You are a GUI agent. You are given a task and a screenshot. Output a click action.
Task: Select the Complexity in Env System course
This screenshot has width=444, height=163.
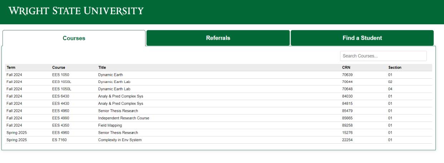click(120, 140)
